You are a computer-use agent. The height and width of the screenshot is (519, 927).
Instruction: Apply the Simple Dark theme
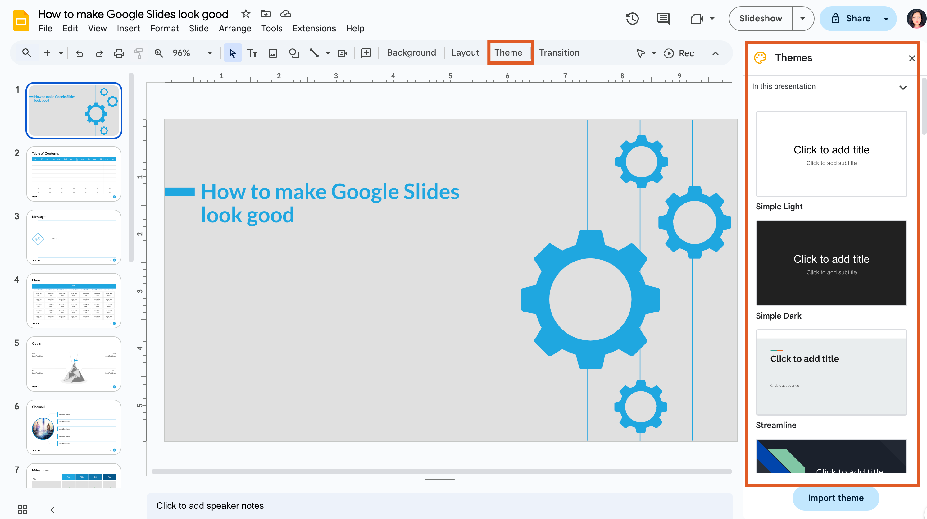click(x=831, y=263)
